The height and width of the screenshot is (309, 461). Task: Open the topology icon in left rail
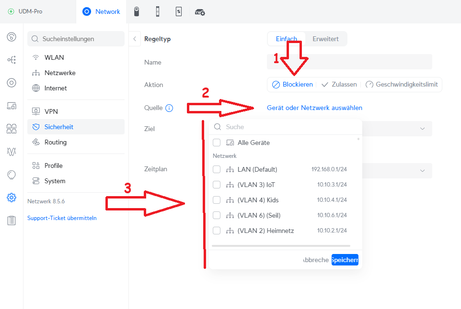pyautogui.click(x=12, y=60)
